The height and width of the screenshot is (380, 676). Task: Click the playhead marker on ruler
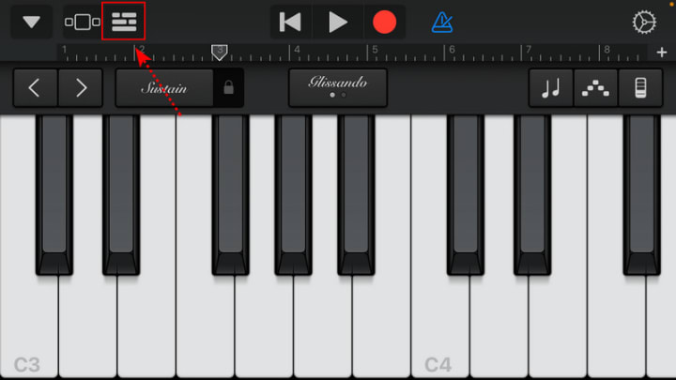[x=220, y=53]
